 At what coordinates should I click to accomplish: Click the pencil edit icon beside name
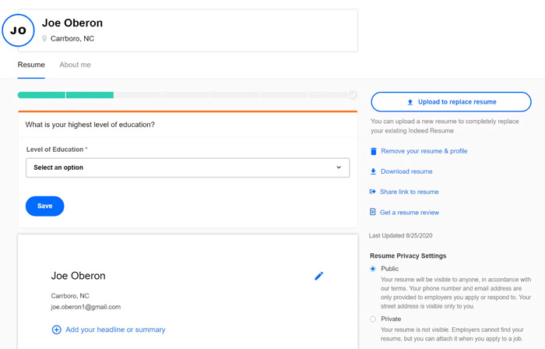click(x=318, y=276)
